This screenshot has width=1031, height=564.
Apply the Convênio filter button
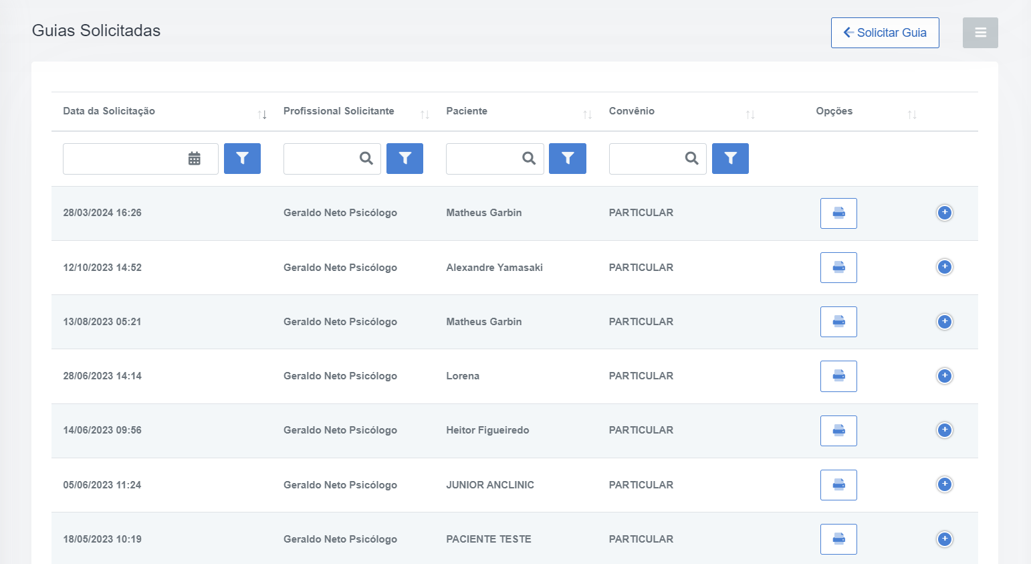point(730,159)
